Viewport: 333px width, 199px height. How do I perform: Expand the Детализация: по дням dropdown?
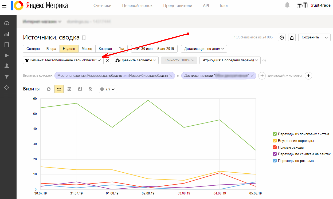(x=204, y=49)
